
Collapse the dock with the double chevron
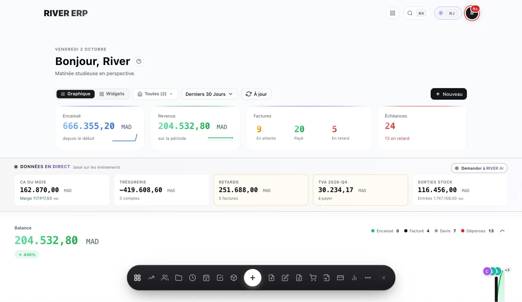(384, 278)
